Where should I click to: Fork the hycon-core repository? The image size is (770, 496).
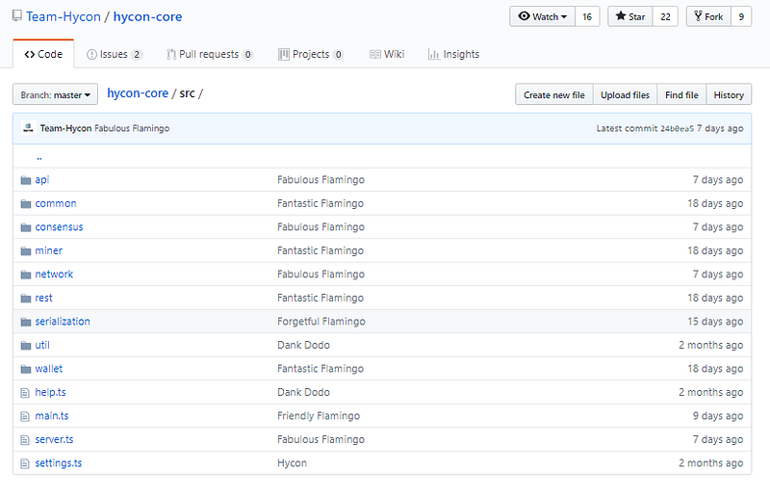click(708, 16)
